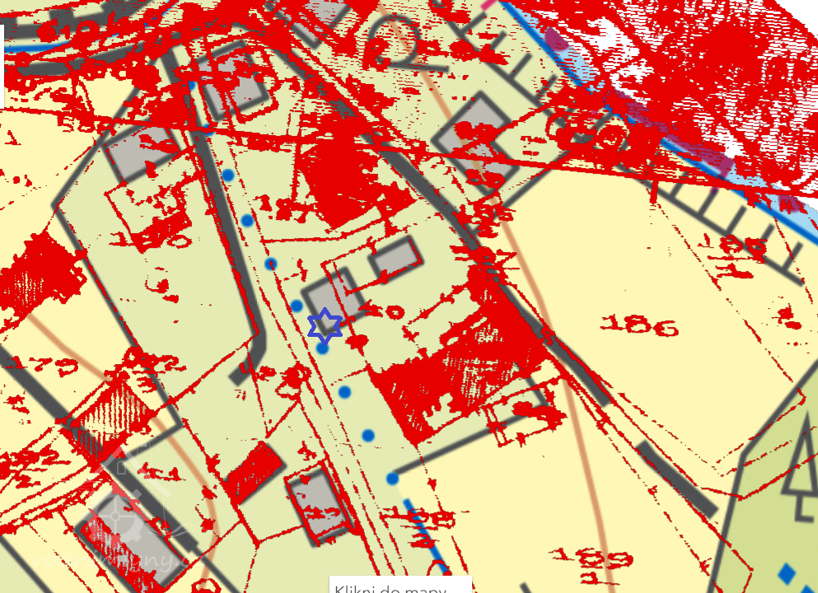The height and width of the screenshot is (593, 818).
Task: Click the last blue dot before the dashed line
Action: [x=393, y=479]
